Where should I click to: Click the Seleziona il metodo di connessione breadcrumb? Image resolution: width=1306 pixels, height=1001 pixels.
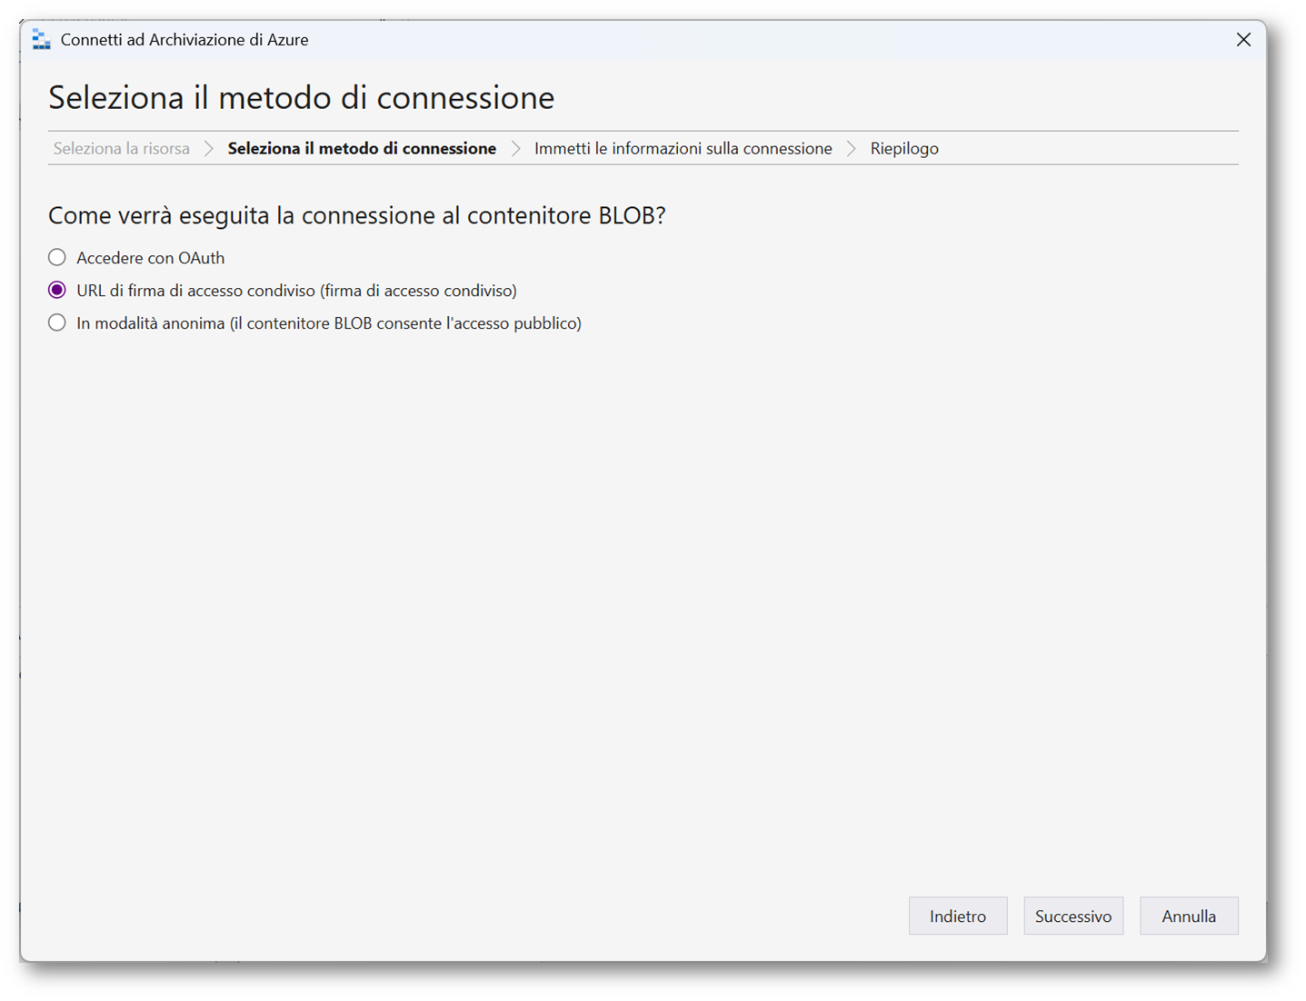tap(362, 149)
